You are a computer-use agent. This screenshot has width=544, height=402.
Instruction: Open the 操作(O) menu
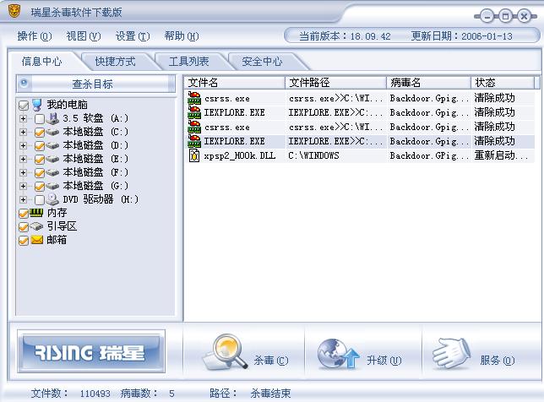[35, 36]
